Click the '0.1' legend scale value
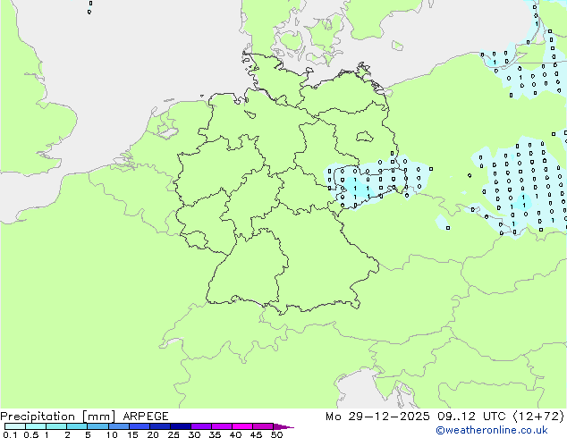 [x=10, y=434]
